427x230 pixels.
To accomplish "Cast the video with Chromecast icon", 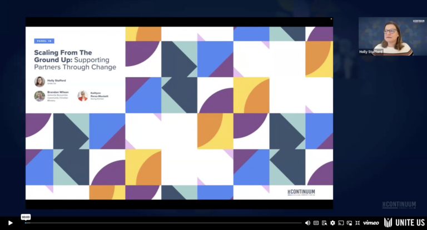I will click(341, 223).
